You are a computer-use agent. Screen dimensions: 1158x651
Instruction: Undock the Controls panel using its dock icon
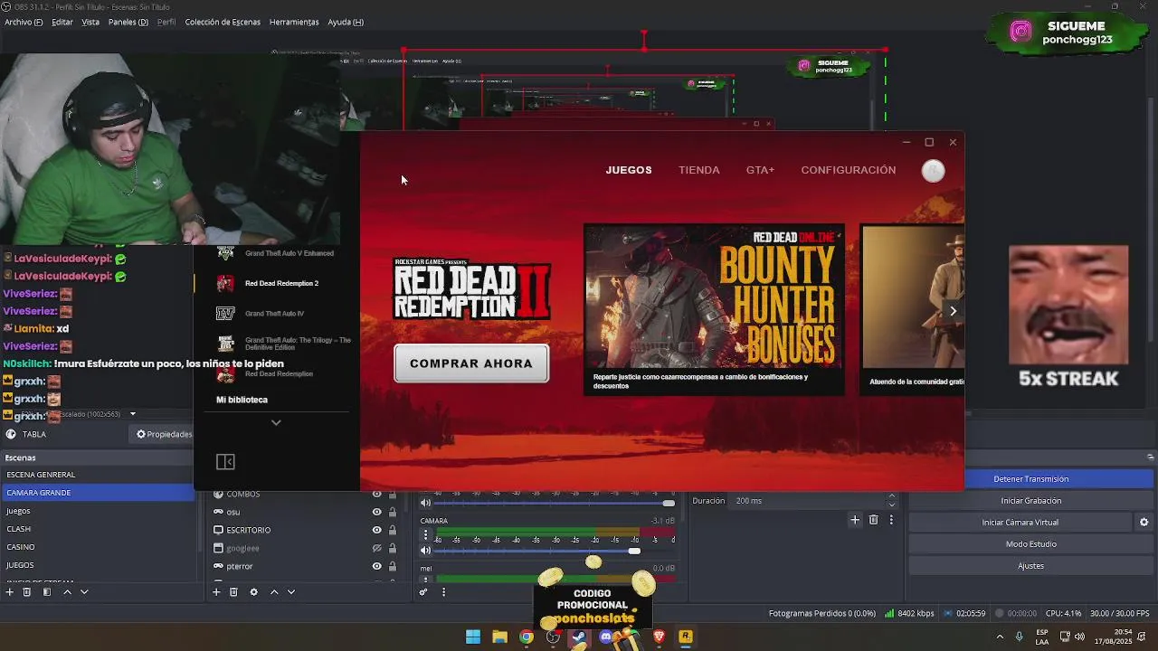pos(1150,458)
